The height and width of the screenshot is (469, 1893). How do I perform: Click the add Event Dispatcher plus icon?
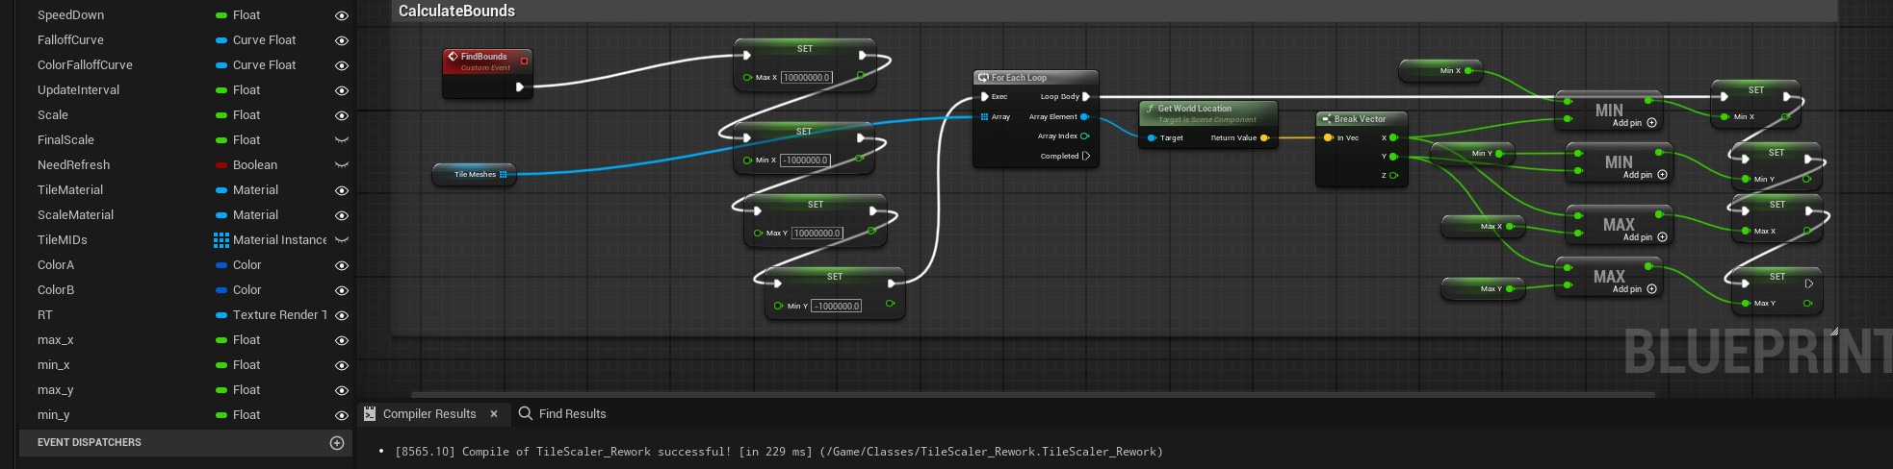pos(337,443)
